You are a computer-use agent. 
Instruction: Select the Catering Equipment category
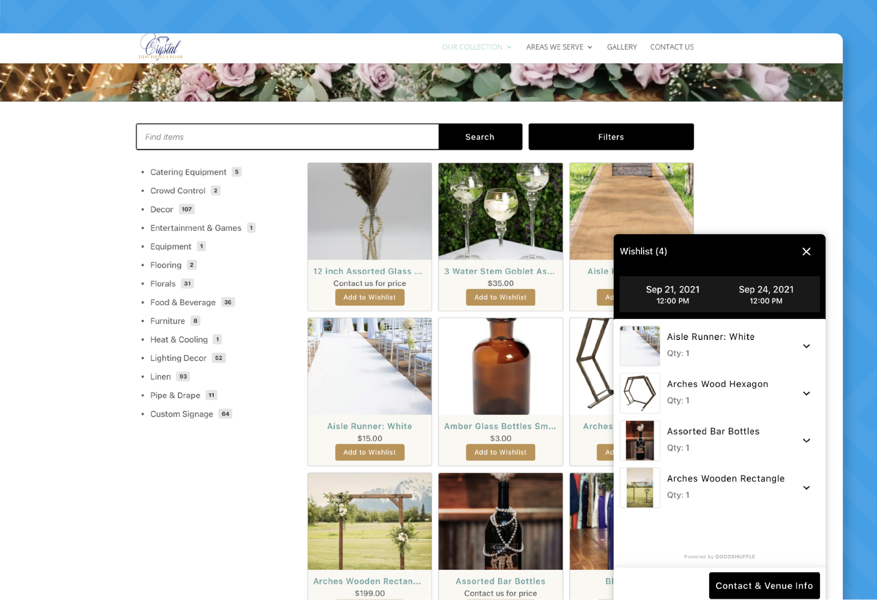pos(188,172)
